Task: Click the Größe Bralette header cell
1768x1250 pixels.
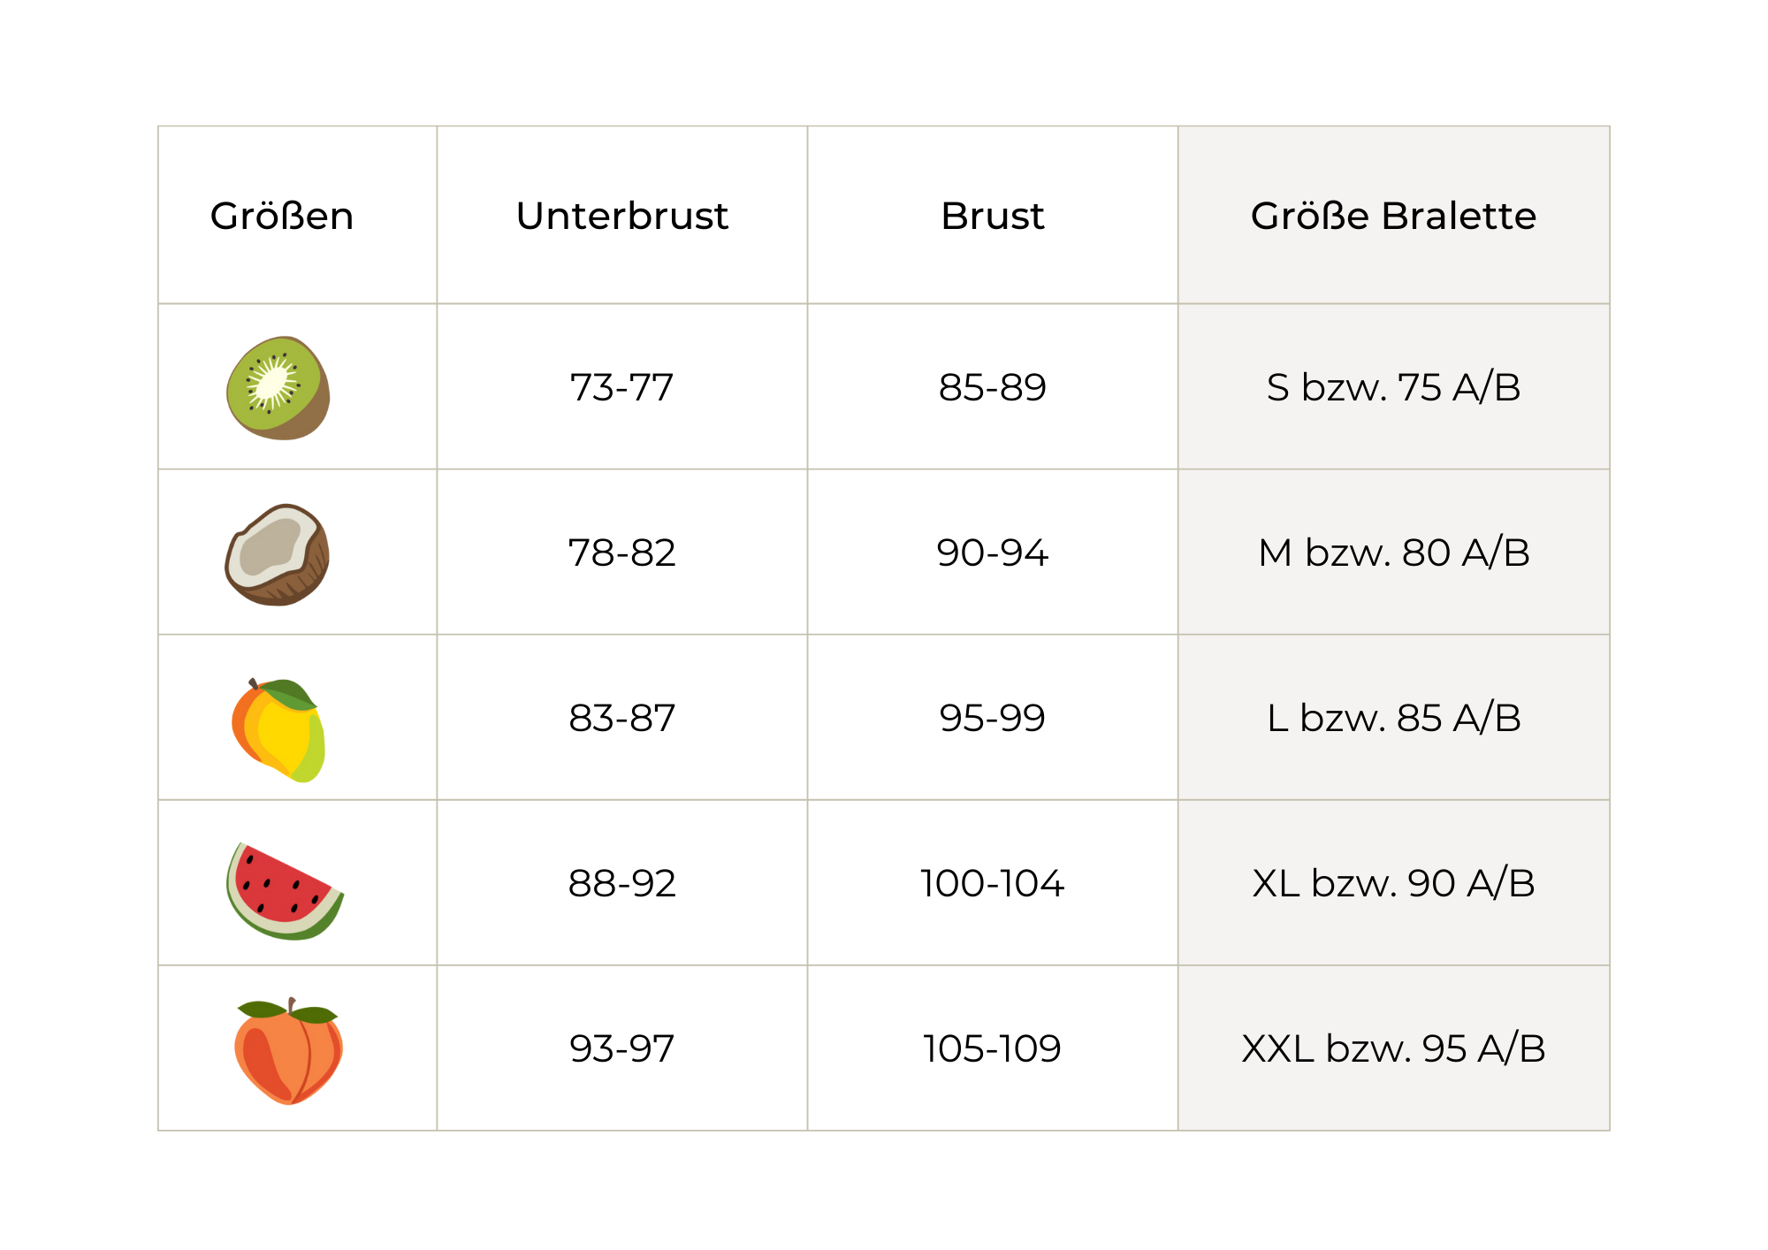Action: click(1393, 217)
